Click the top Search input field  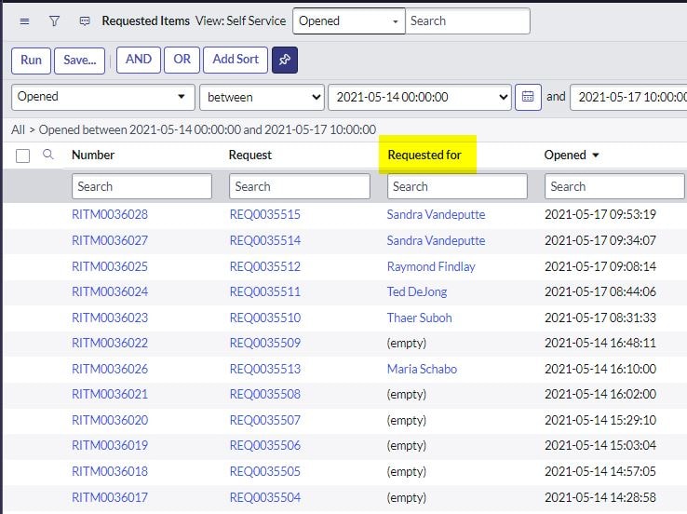click(x=468, y=21)
